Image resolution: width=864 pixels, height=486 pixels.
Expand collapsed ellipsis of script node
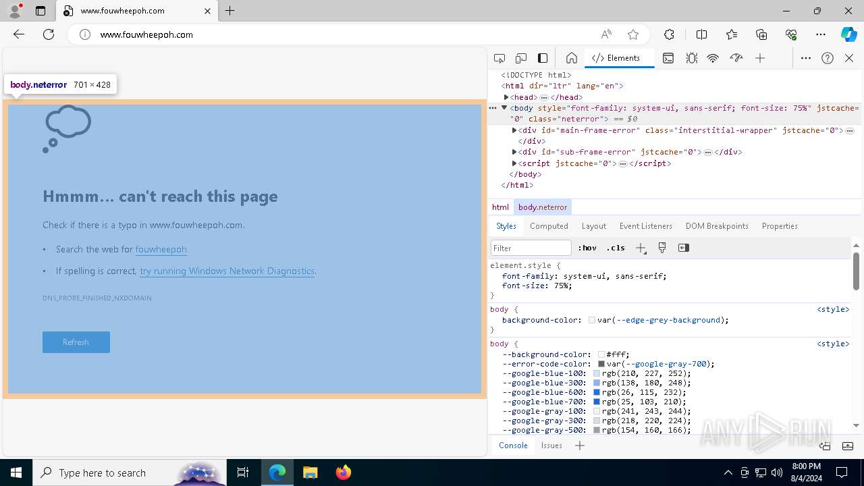tap(623, 164)
